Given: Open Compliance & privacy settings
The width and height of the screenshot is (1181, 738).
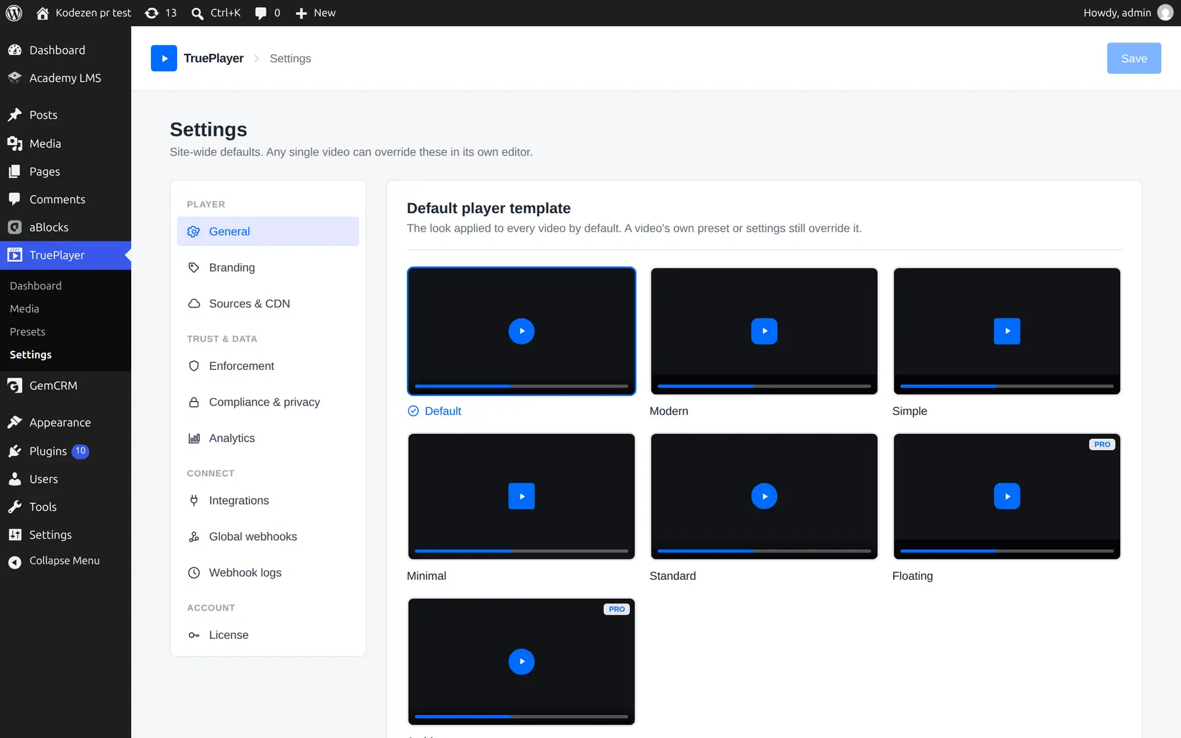Looking at the screenshot, I should pyautogui.click(x=268, y=402).
